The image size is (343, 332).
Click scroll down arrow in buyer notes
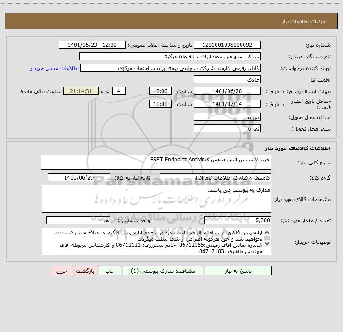(267, 243)
